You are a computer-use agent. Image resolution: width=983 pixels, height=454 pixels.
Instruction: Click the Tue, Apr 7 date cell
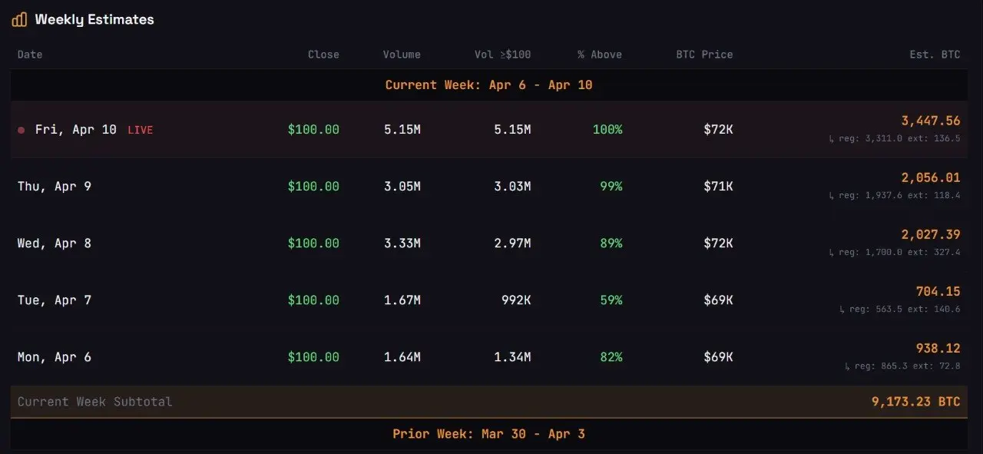pyautogui.click(x=55, y=300)
